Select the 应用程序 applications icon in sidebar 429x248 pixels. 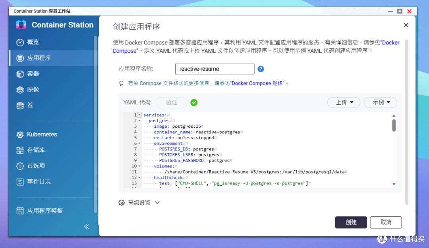(x=20, y=58)
